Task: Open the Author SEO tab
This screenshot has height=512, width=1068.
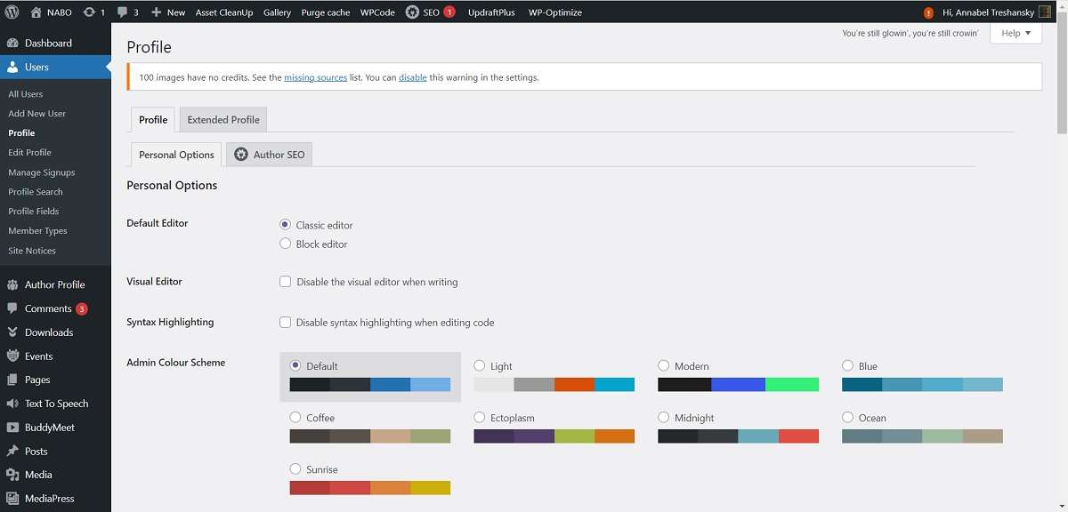Action: [x=270, y=155]
